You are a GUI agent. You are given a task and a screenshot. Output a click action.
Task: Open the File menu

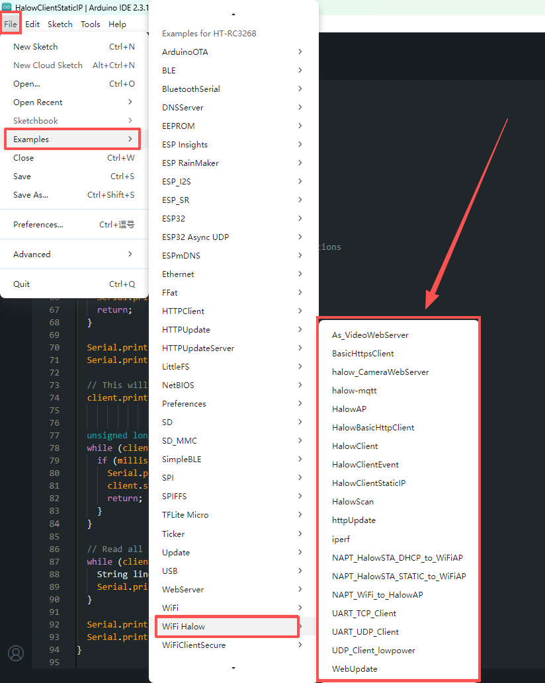point(11,24)
